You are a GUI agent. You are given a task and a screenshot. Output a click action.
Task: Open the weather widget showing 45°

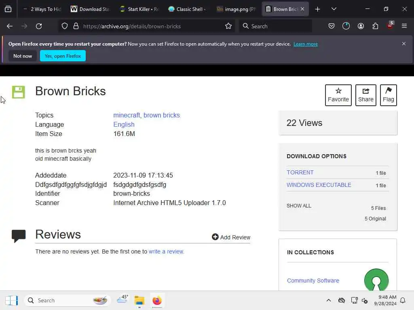pyautogui.click(x=122, y=300)
